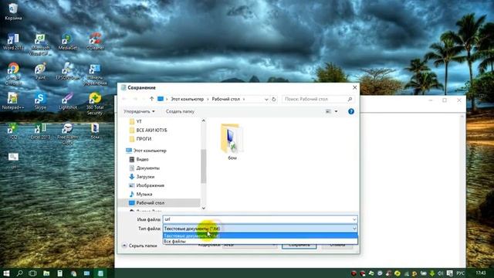
Task: Open Help with the blue question icon
Action: [x=351, y=111]
